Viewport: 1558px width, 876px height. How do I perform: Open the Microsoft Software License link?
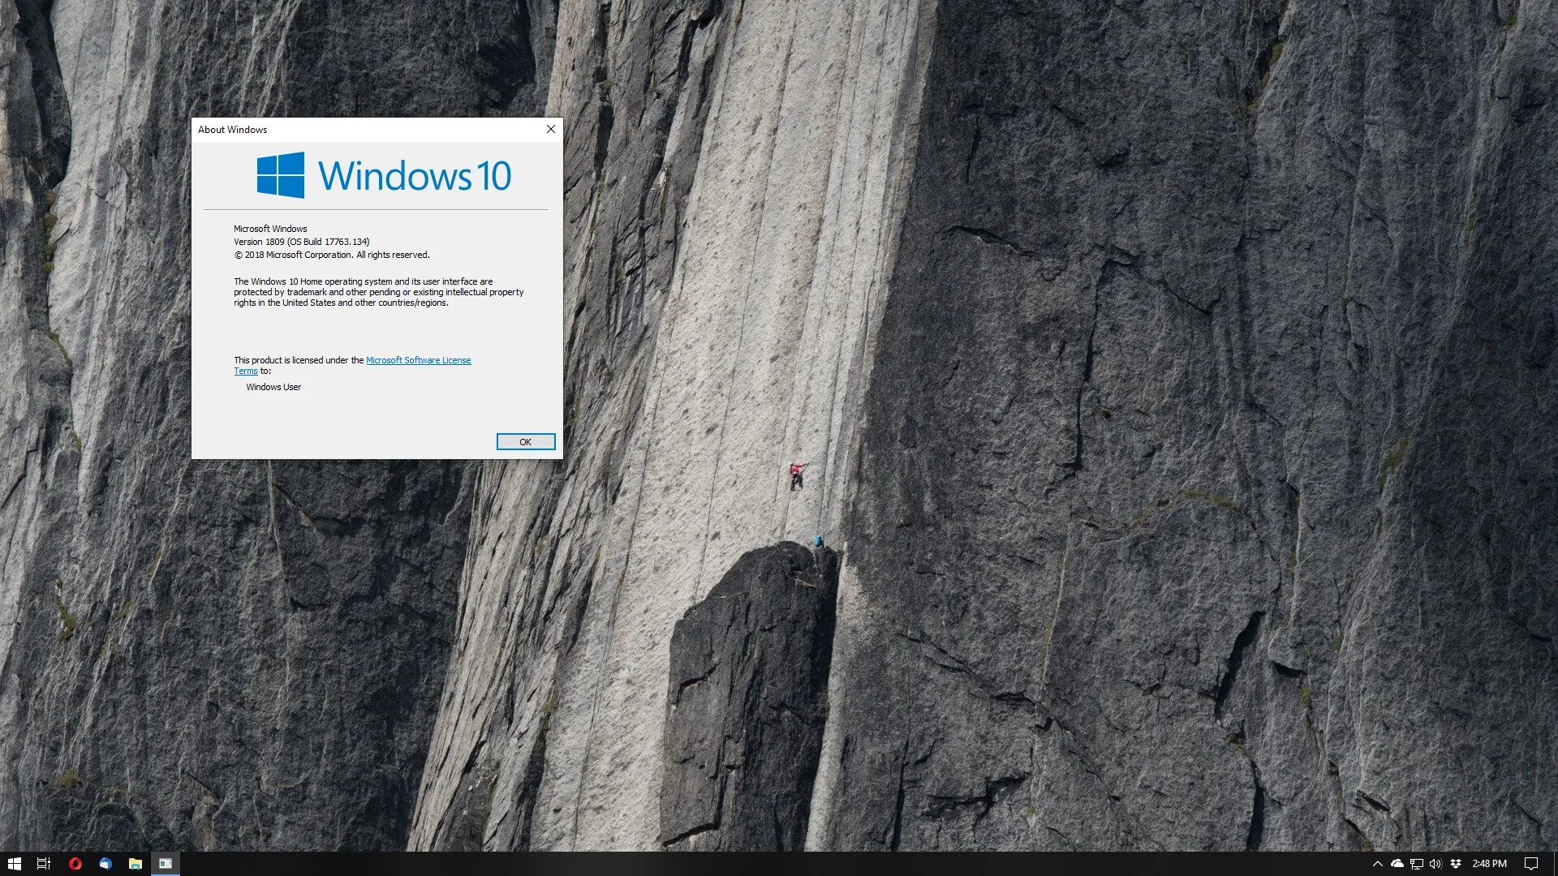click(418, 360)
